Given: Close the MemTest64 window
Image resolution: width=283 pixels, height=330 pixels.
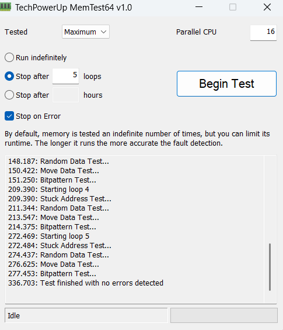Looking at the screenshot, I should click(267, 7).
